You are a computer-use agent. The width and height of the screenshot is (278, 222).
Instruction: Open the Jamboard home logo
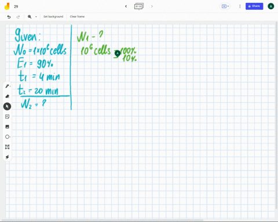click(7, 6)
